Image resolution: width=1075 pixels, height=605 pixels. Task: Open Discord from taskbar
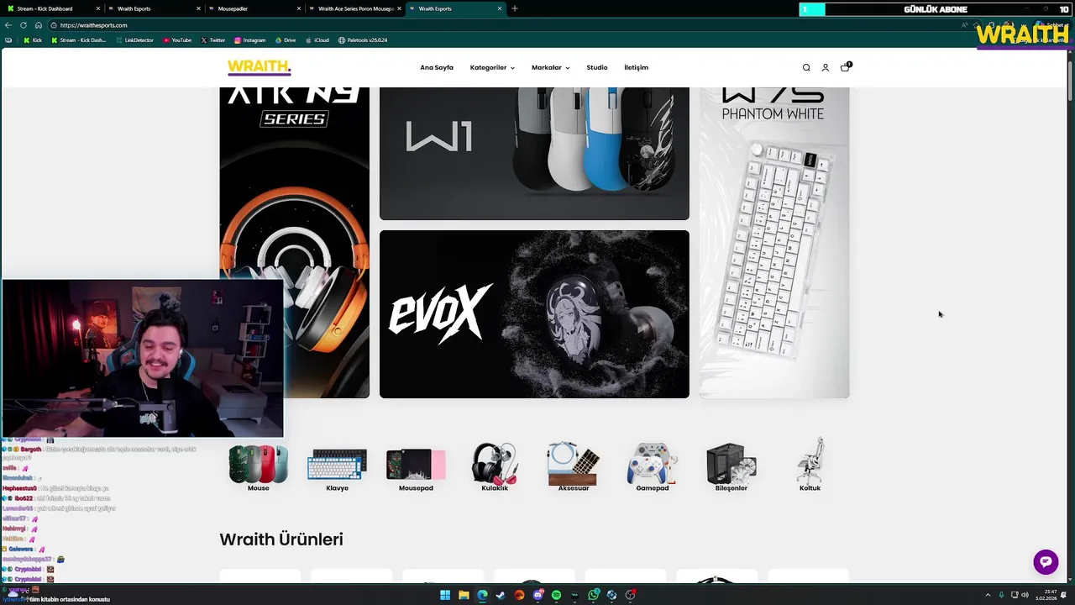538,596
